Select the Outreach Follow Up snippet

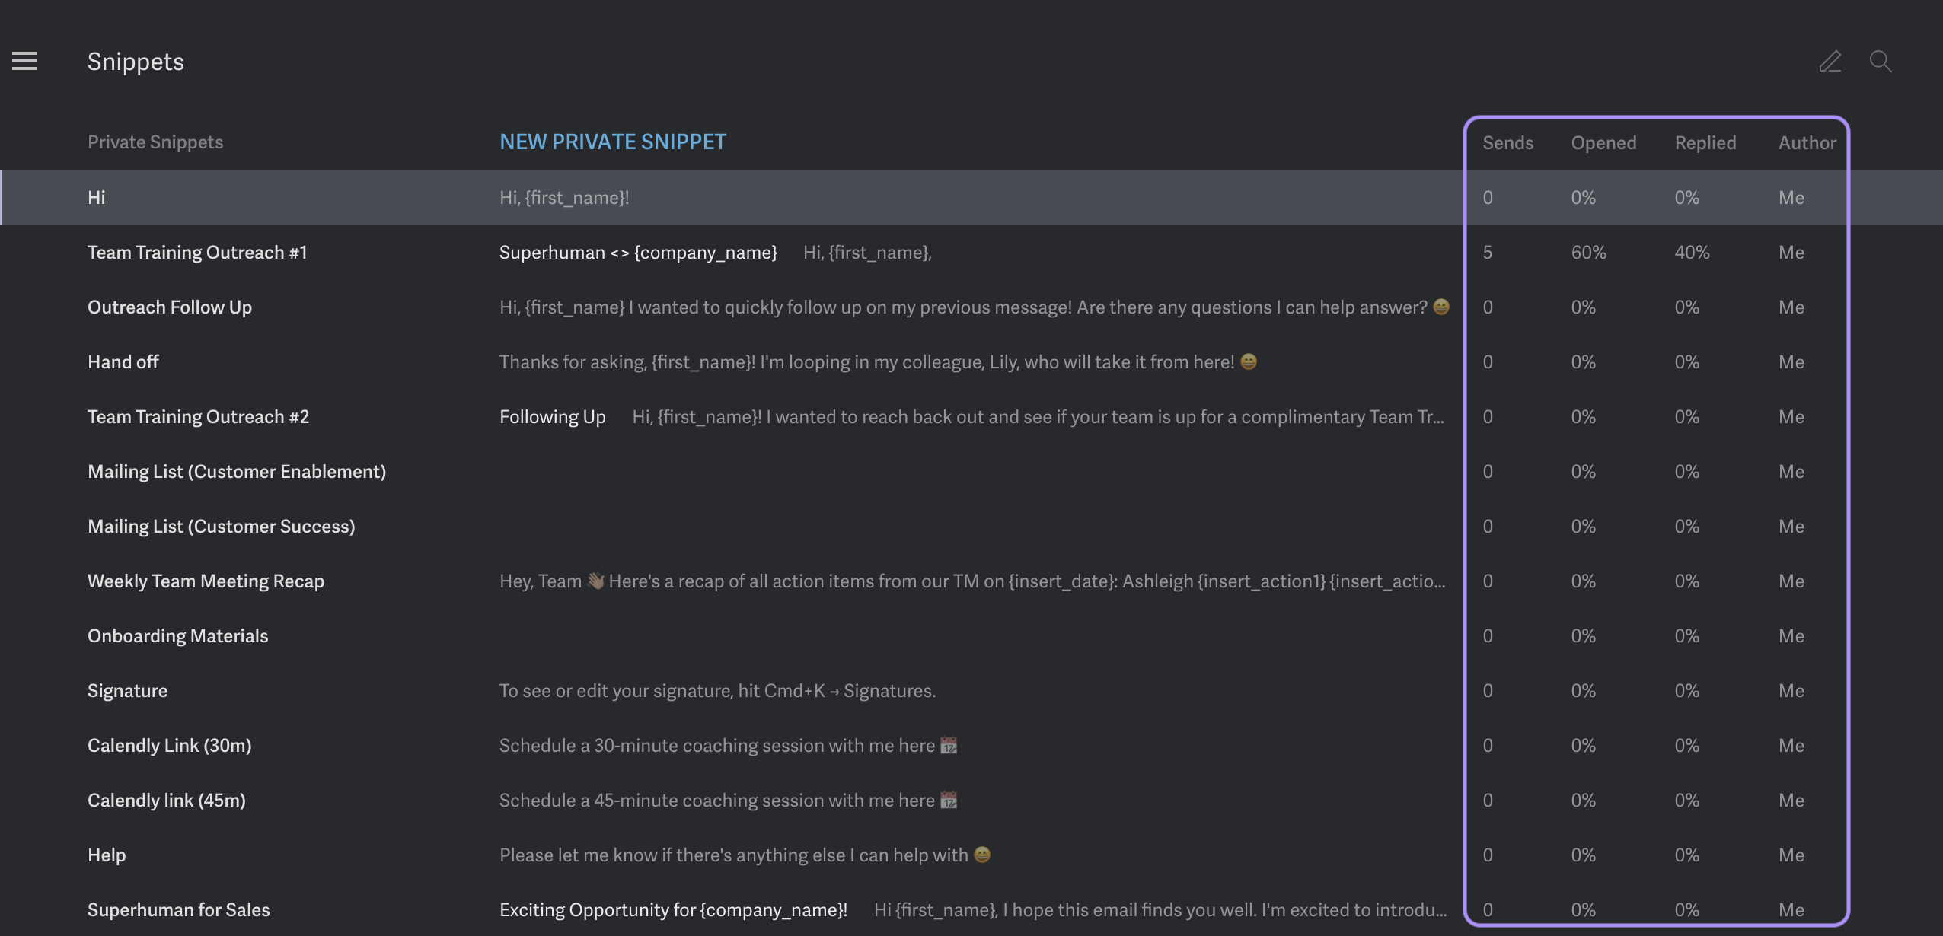[170, 307]
